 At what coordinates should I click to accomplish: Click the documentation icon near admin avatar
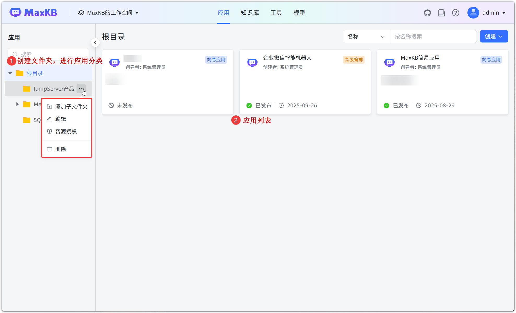(441, 13)
